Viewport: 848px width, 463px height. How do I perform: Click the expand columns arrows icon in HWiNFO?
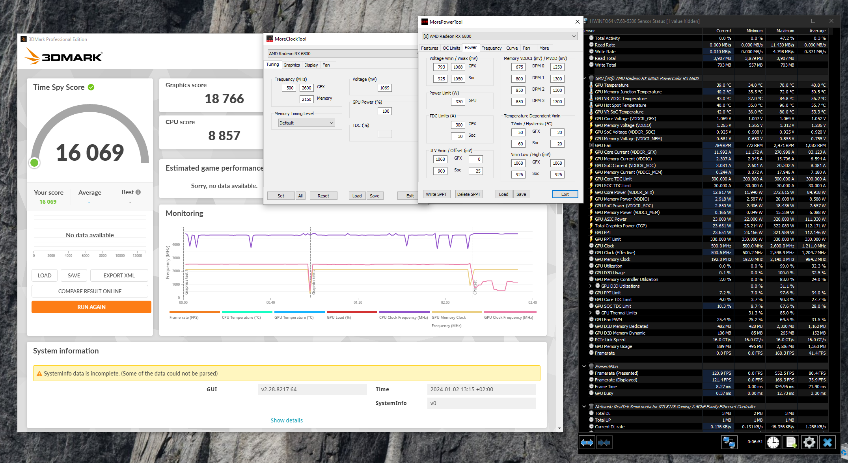(x=587, y=443)
